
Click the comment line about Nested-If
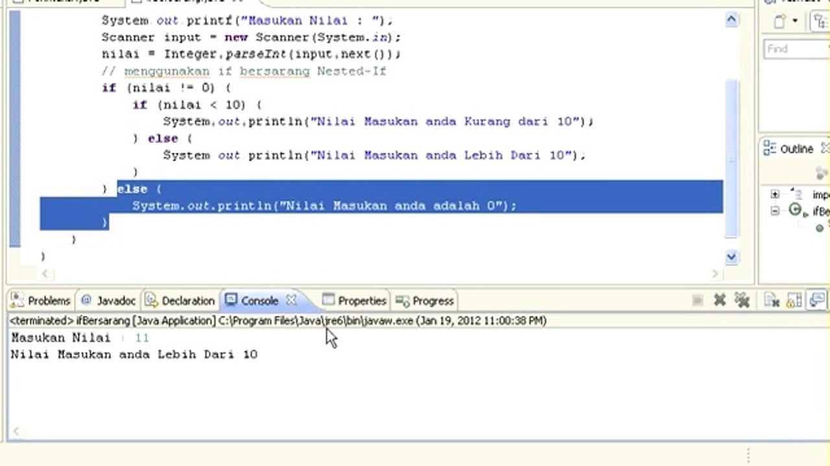pos(244,71)
